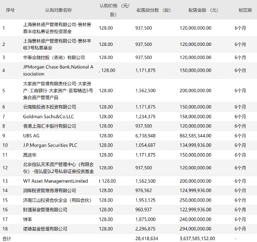The width and height of the screenshot is (257, 242).
Task: Select WT Asset ManagementLimited cell
Action: pyautogui.click(x=55, y=181)
